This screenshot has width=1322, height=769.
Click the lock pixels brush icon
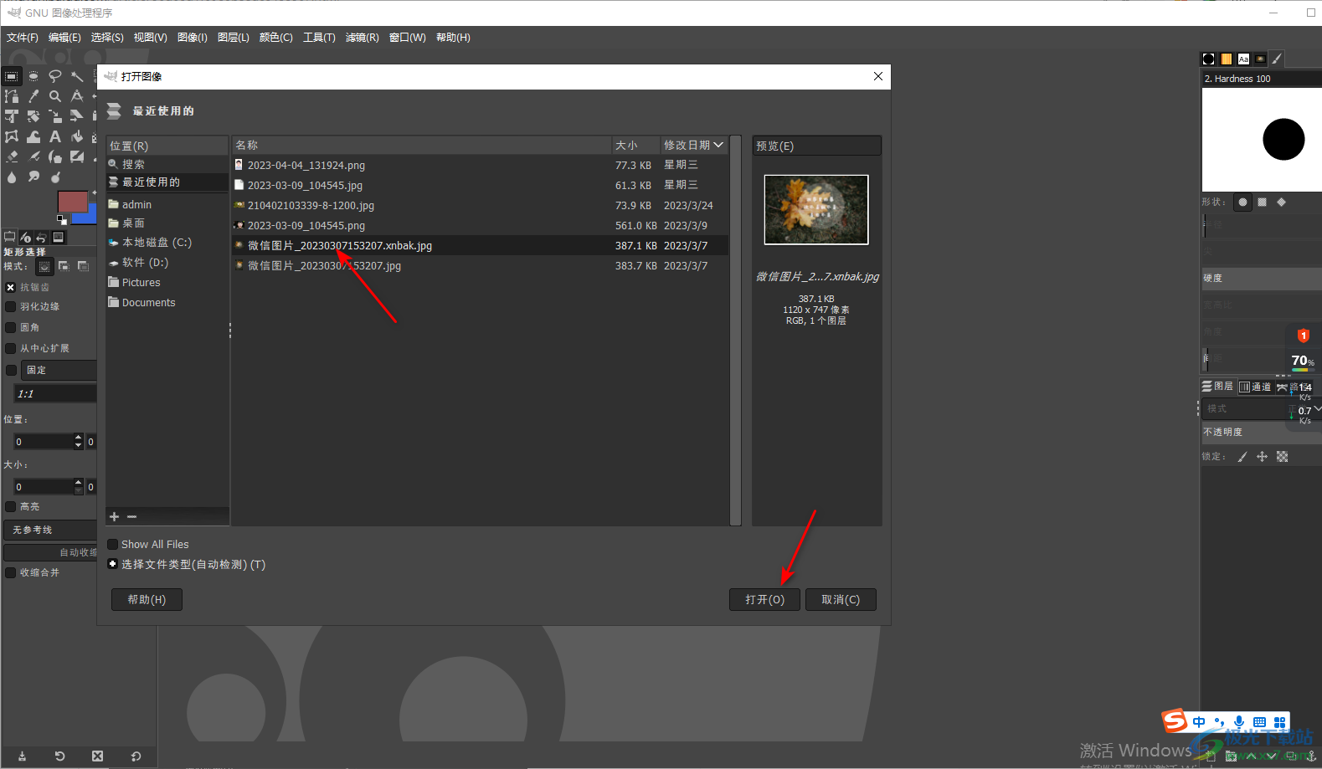click(x=1242, y=456)
